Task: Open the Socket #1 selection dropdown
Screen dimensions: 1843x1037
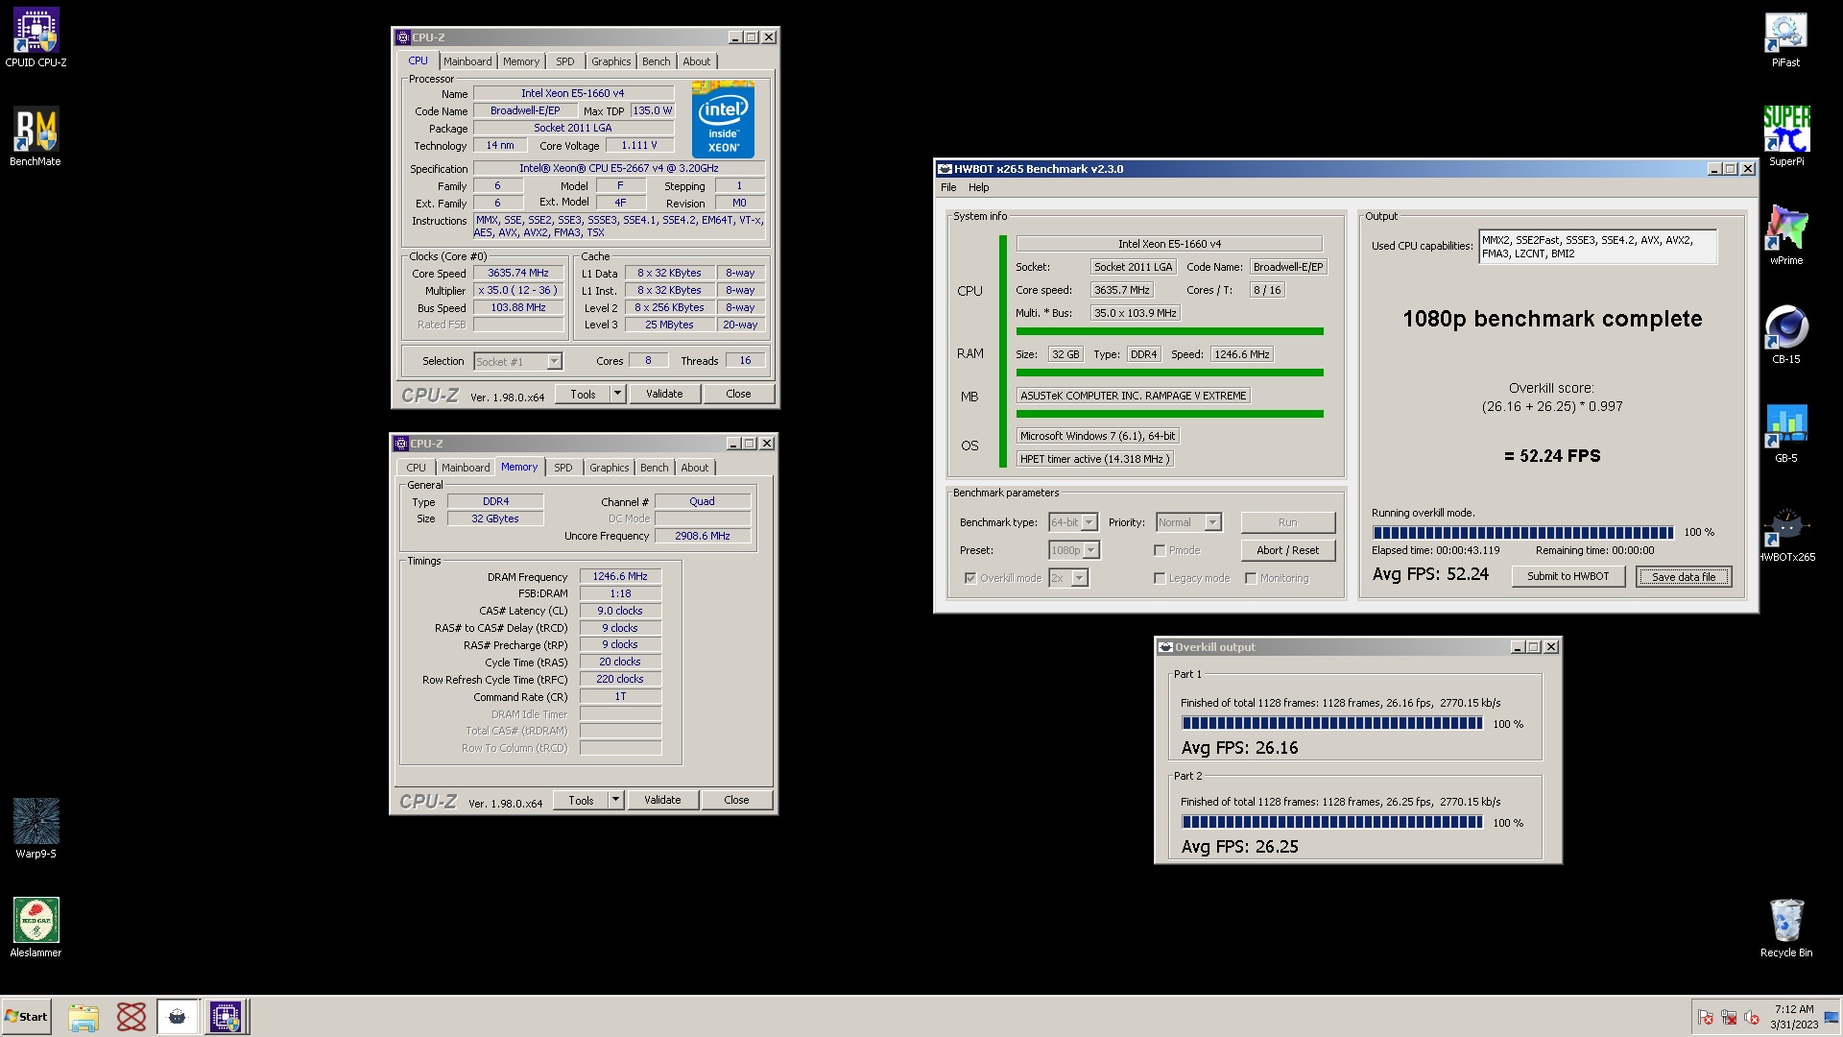Action: 554,362
